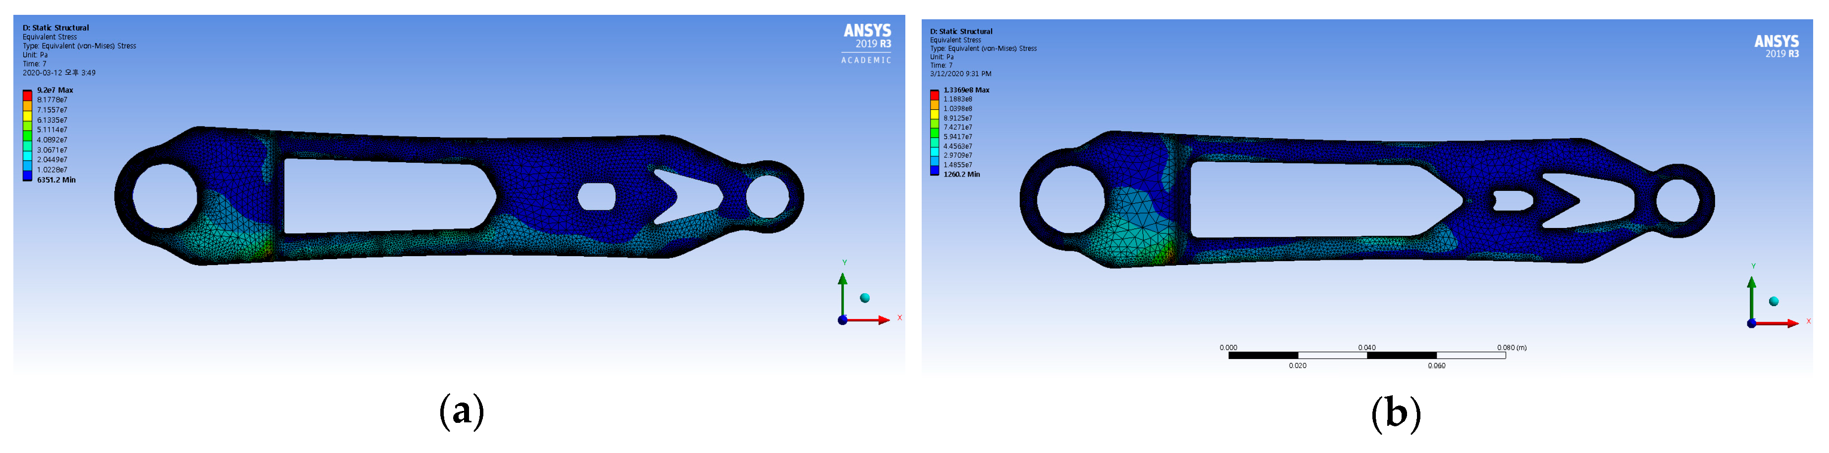
Task: Click the '0.020' ruler label
Action: click(1297, 366)
